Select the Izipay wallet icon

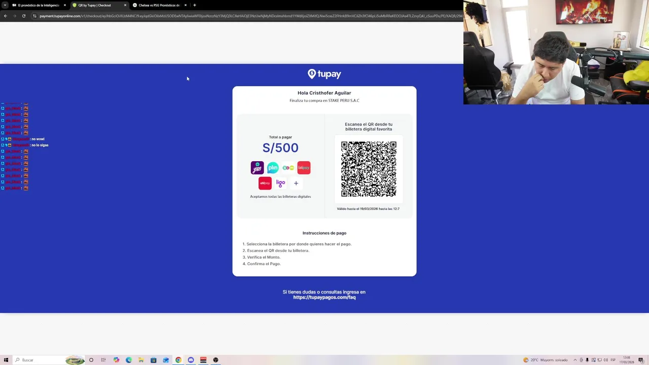tap(304, 168)
